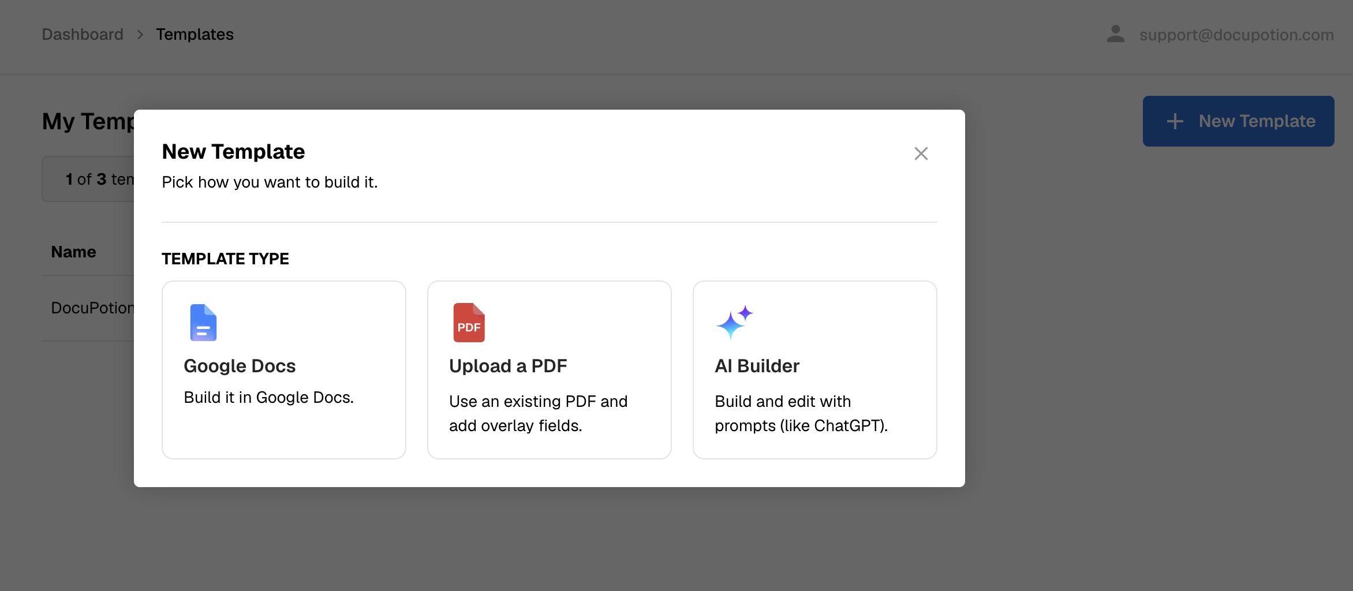Click the breadcrumb chevron separator

(x=140, y=35)
